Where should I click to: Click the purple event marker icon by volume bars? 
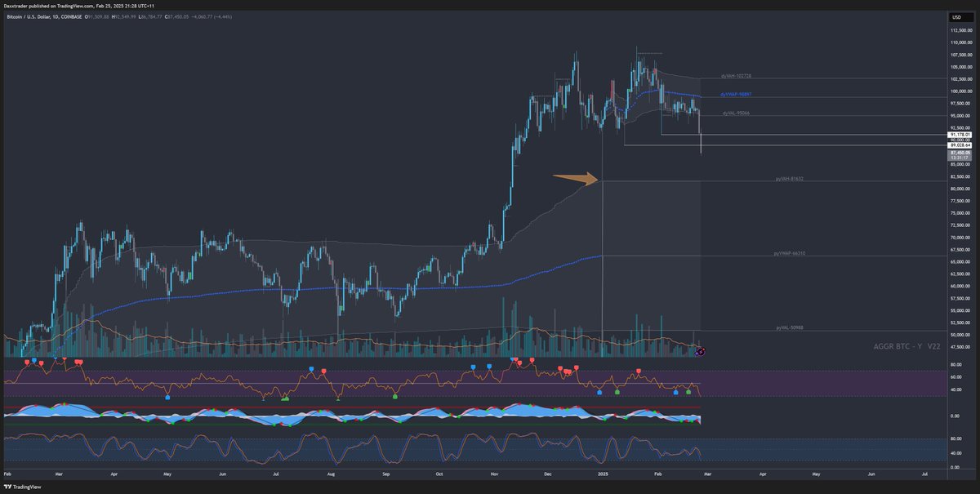(700, 351)
